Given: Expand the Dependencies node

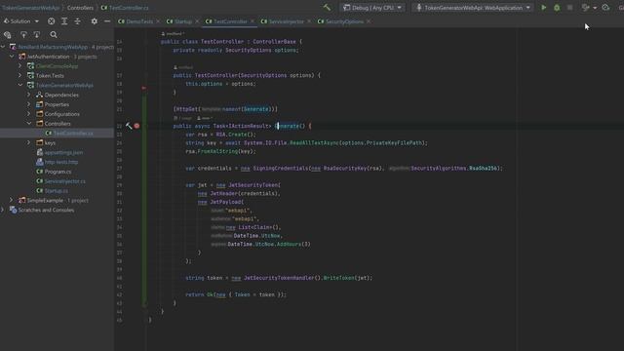Looking at the screenshot, I should 29,95.
